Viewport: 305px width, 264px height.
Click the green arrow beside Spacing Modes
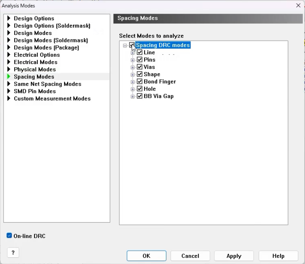9,77
